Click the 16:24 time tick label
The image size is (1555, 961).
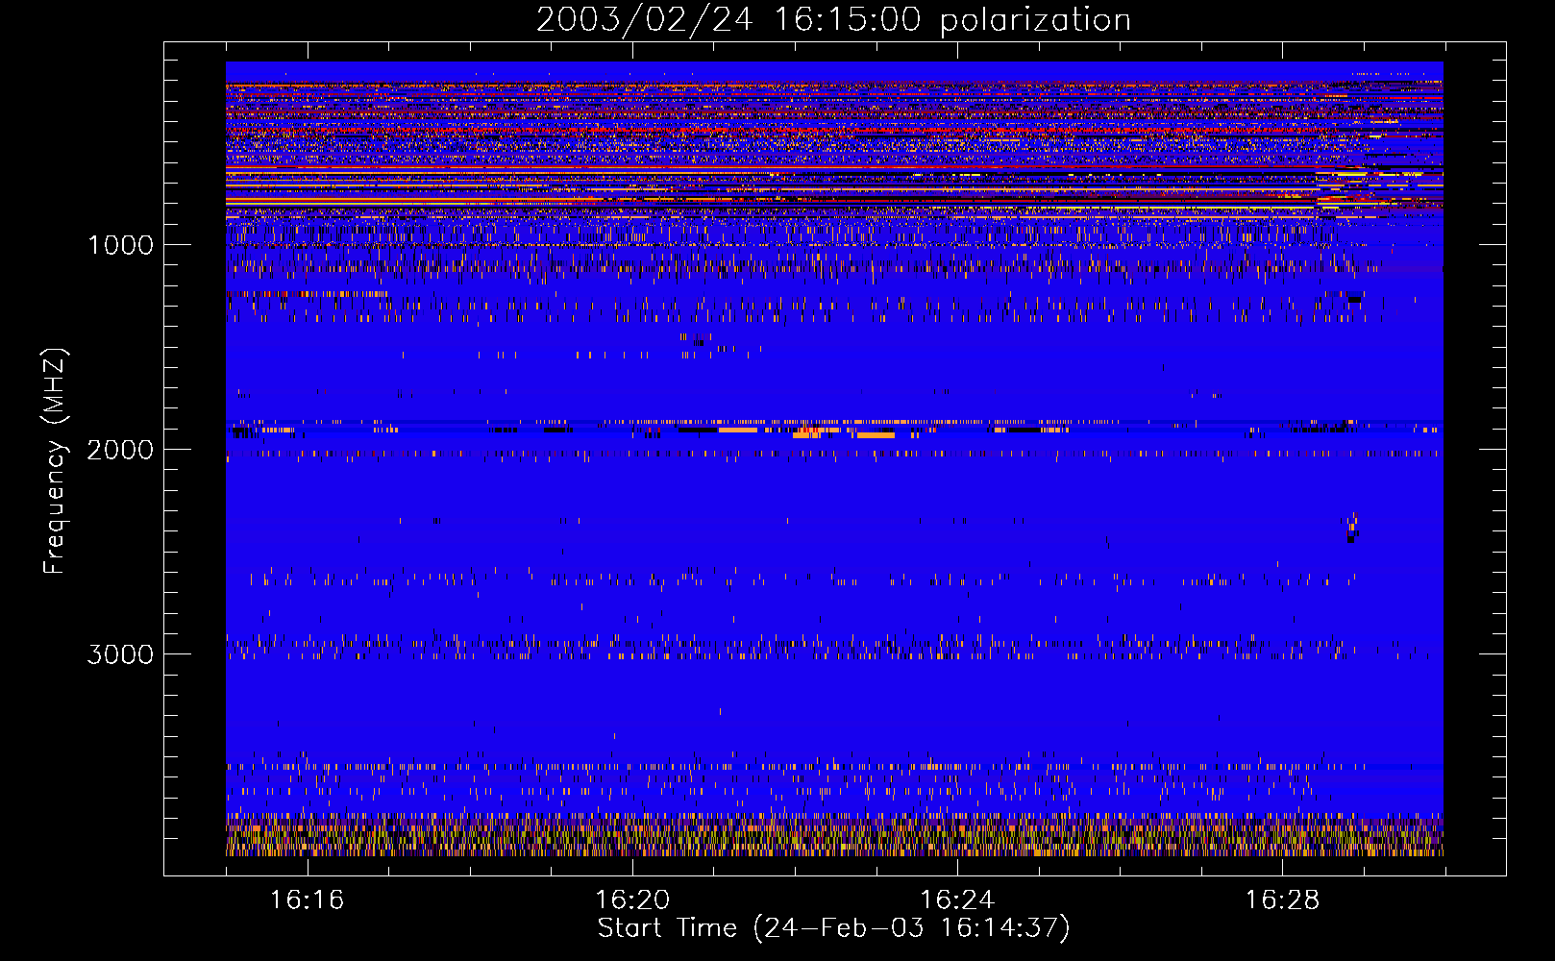point(957,900)
